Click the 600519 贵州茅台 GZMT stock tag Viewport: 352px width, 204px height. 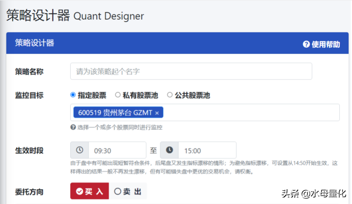coord(114,113)
